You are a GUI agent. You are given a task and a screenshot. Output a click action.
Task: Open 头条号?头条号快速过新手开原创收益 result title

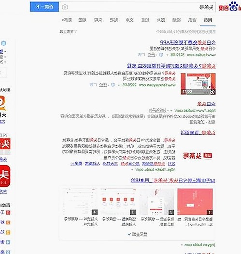171,66
